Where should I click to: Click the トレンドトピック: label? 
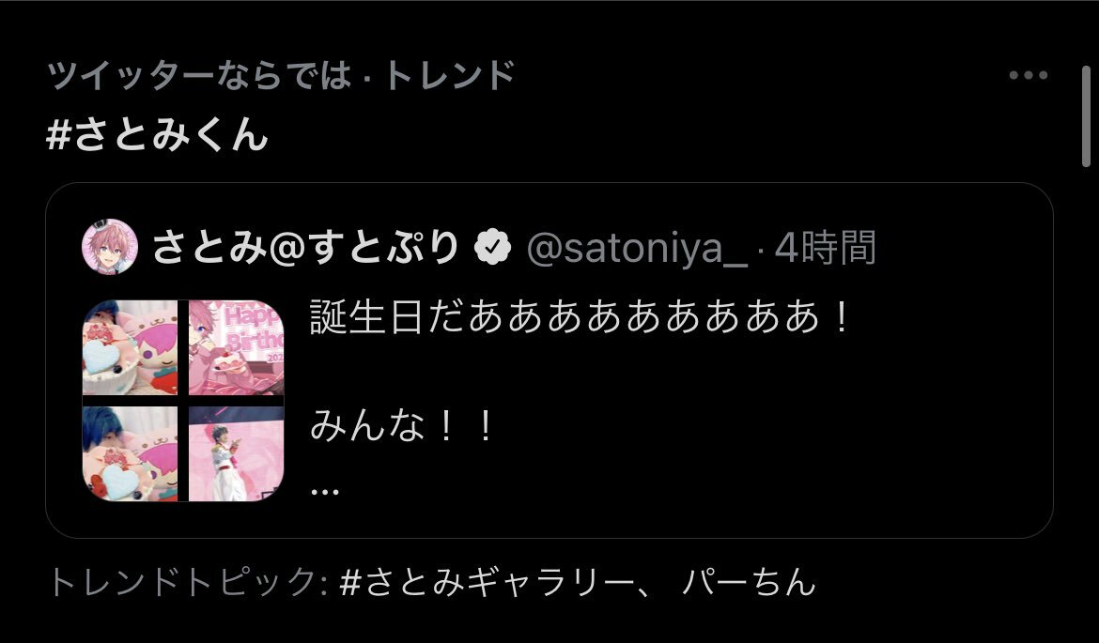pyautogui.click(x=188, y=581)
